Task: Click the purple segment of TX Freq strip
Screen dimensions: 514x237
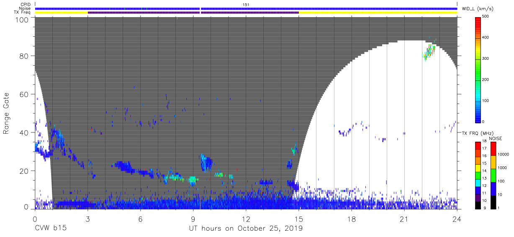Action: point(193,13)
